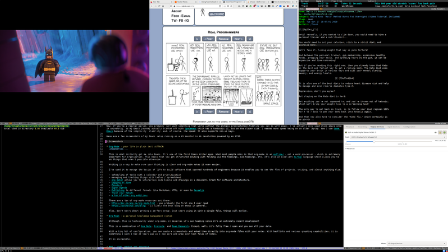This screenshot has width=448, height=252.
Task: Open Firefox hamburger menu icon
Action: [x=297, y=6]
